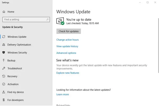
Task: Click the Recovery clock icon
Action: 4,76
